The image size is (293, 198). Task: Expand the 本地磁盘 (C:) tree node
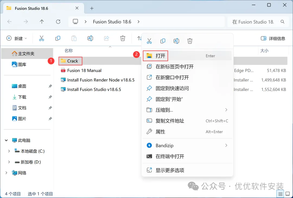(9, 151)
